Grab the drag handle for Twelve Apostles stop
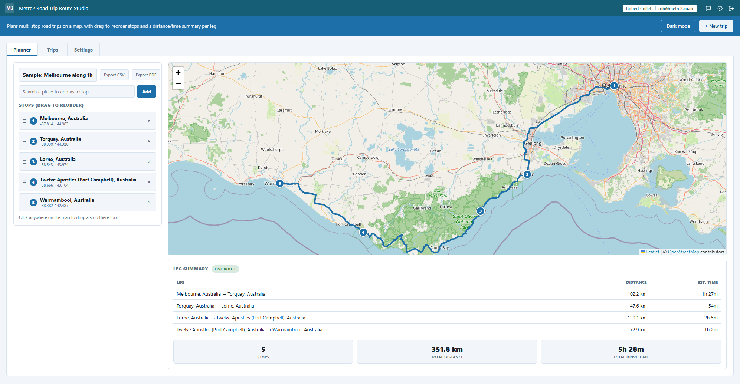Viewport: 740px width, 384px height. click(x=24, y=182)
